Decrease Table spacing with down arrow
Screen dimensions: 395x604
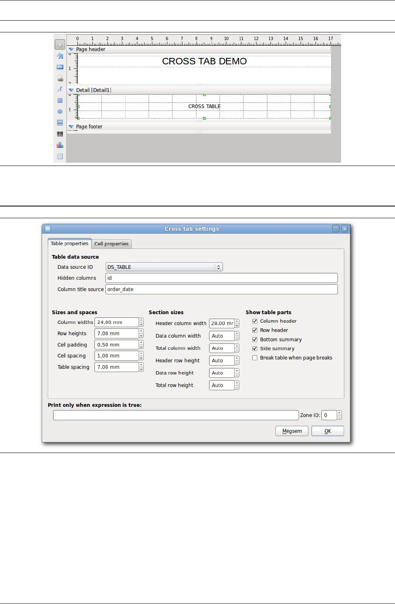(x=141, y=369)
